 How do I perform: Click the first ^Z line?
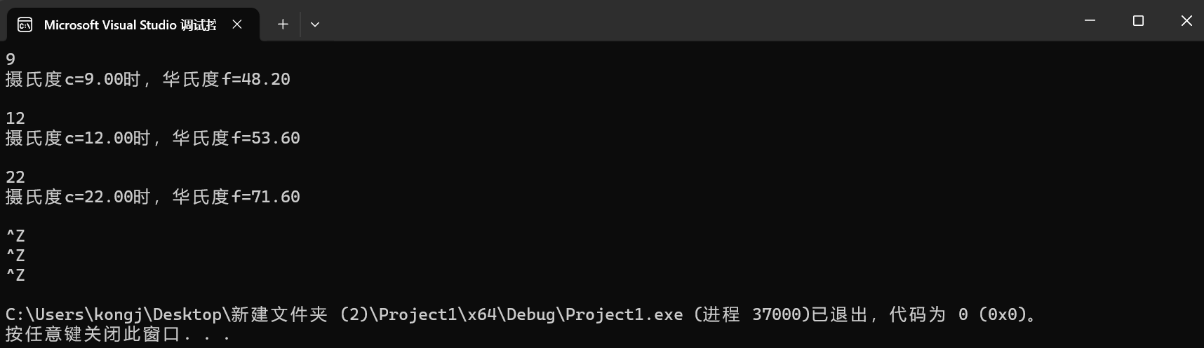[15, 236]
